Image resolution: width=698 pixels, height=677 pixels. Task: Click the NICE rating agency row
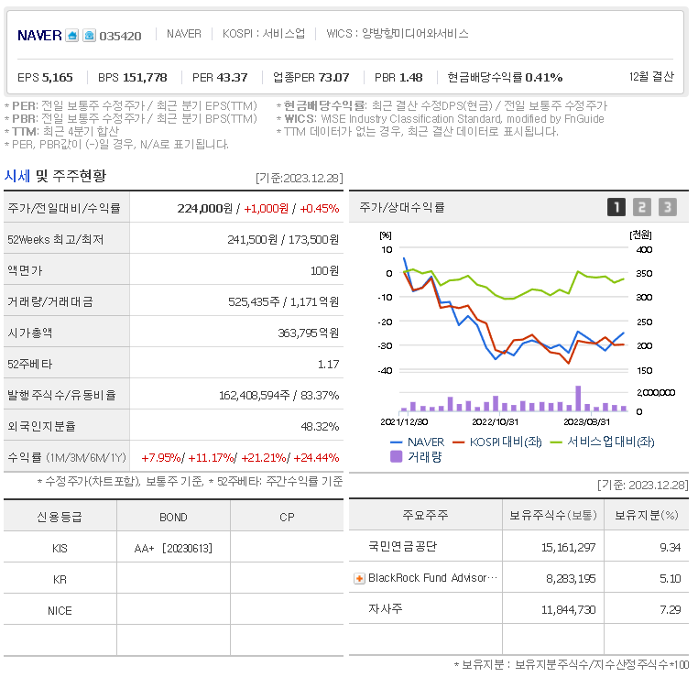(174, 611)
